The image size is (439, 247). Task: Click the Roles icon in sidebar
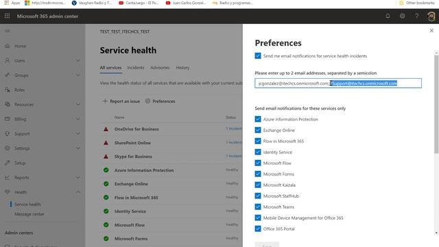(x=8, y=90)
